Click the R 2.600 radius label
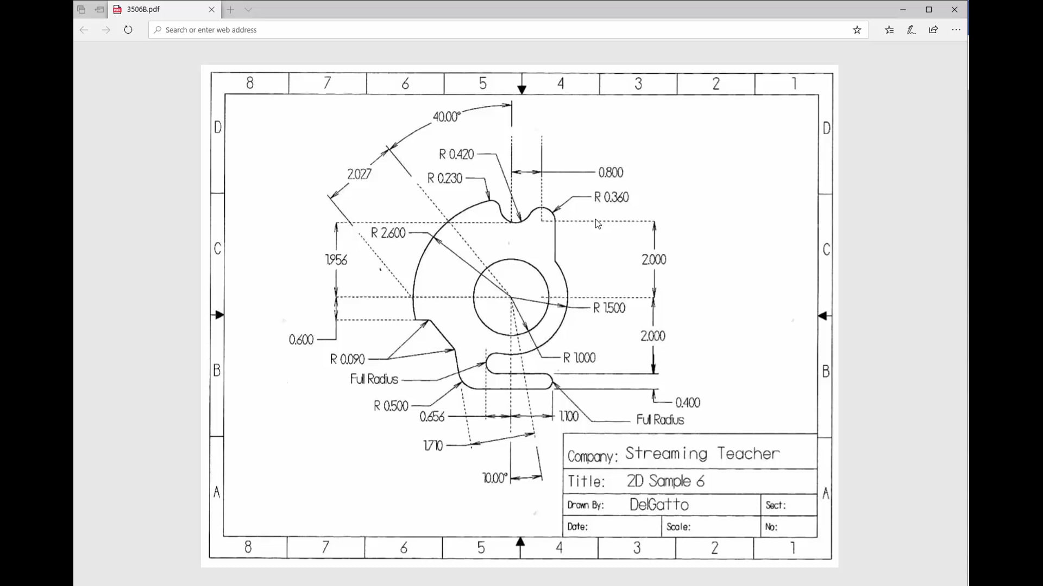The height and width of the screenshot is (586, 1043). point(388,233)
